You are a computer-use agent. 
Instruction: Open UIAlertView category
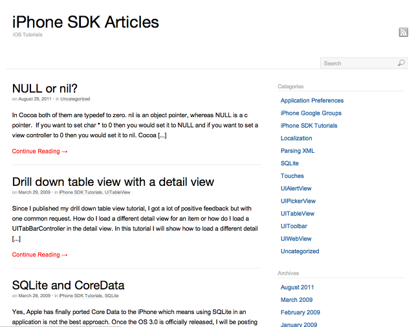(296, 188)
